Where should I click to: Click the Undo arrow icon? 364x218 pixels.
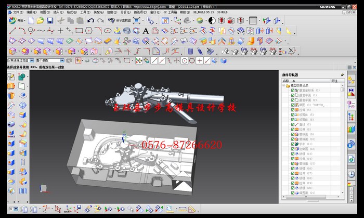pos(91,20)
